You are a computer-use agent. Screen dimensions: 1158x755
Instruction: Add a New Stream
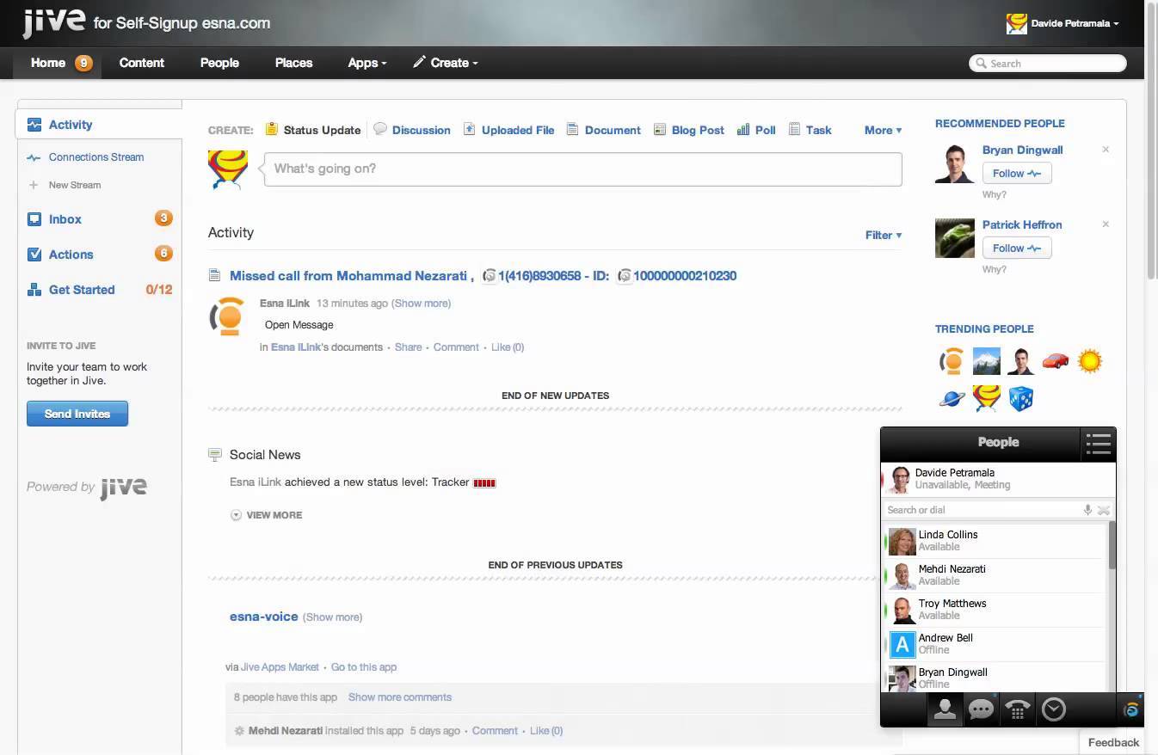[x=65, y=185]
